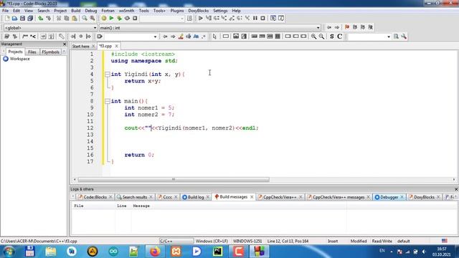Open PyCharm from the taskbar
This screenshot has width=459, height=258.
point(218,252)
